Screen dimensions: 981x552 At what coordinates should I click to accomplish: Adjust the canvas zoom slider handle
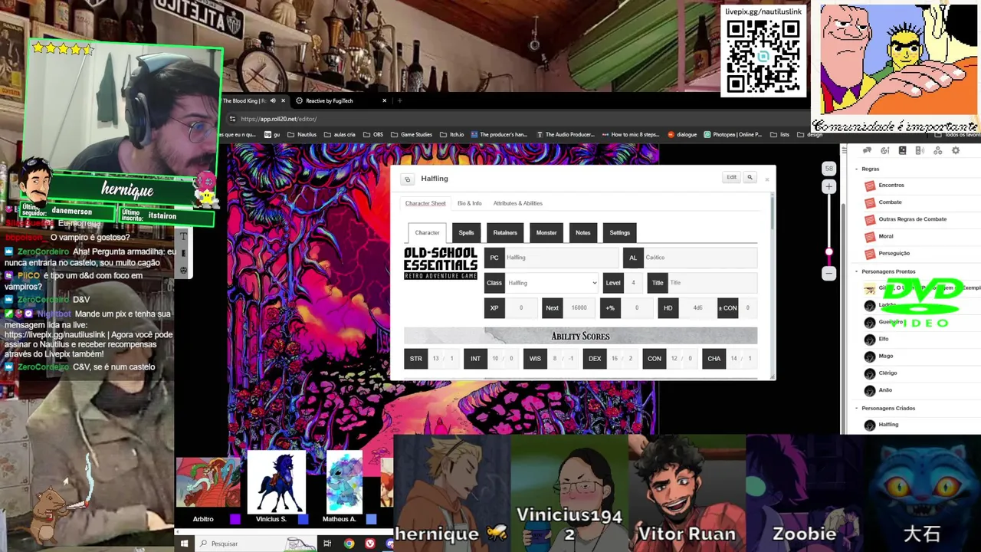click(x=828, y=252)
